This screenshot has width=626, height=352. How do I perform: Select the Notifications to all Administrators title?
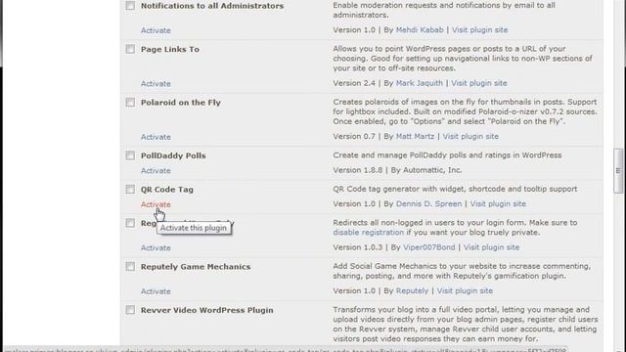coord(212,6)
